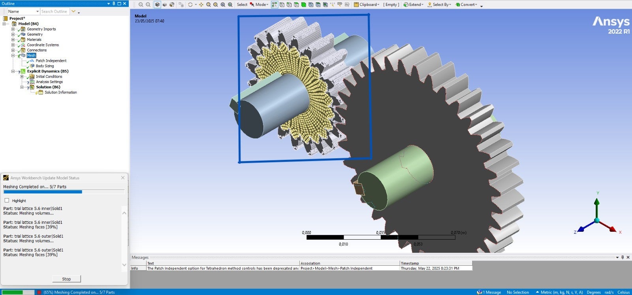Click the Search Outline input field

click(x=55, y=11)
